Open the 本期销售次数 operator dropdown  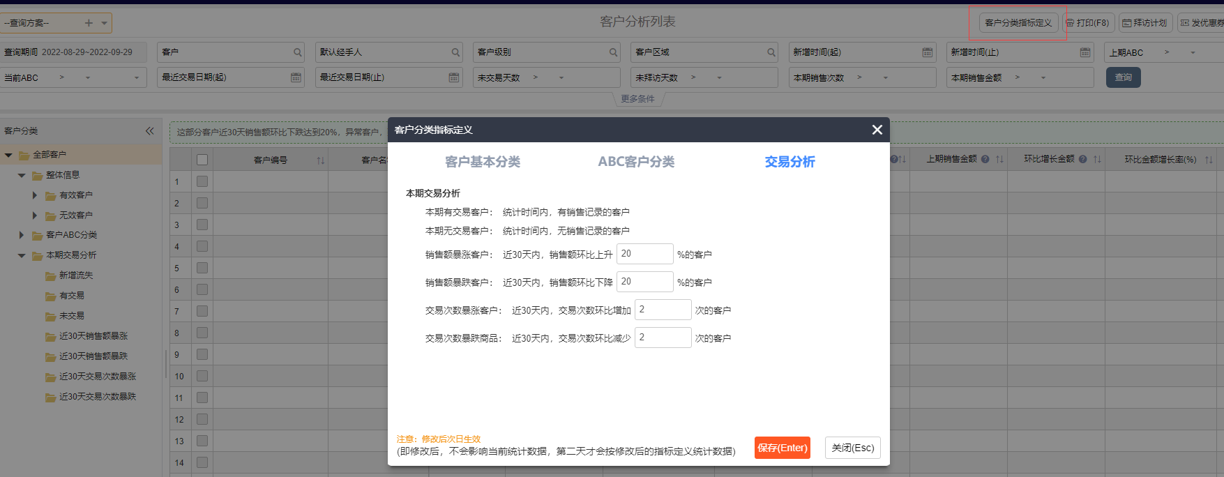(886, 77)
